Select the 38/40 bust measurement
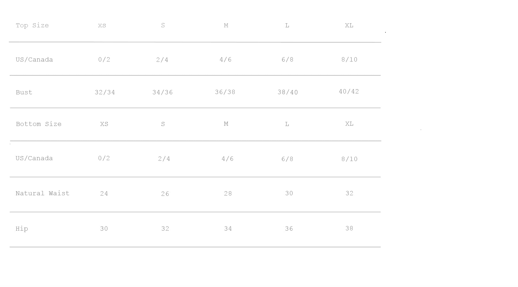 pyautogui.click(x=288, y=93)
